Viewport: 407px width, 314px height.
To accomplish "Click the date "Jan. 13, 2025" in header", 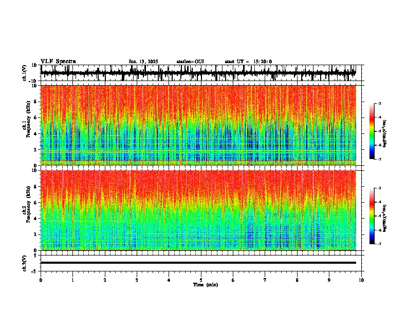I will coord(143,62).
